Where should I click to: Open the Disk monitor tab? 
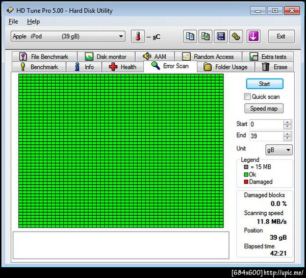pyautogui.click(x=106, y=57)
